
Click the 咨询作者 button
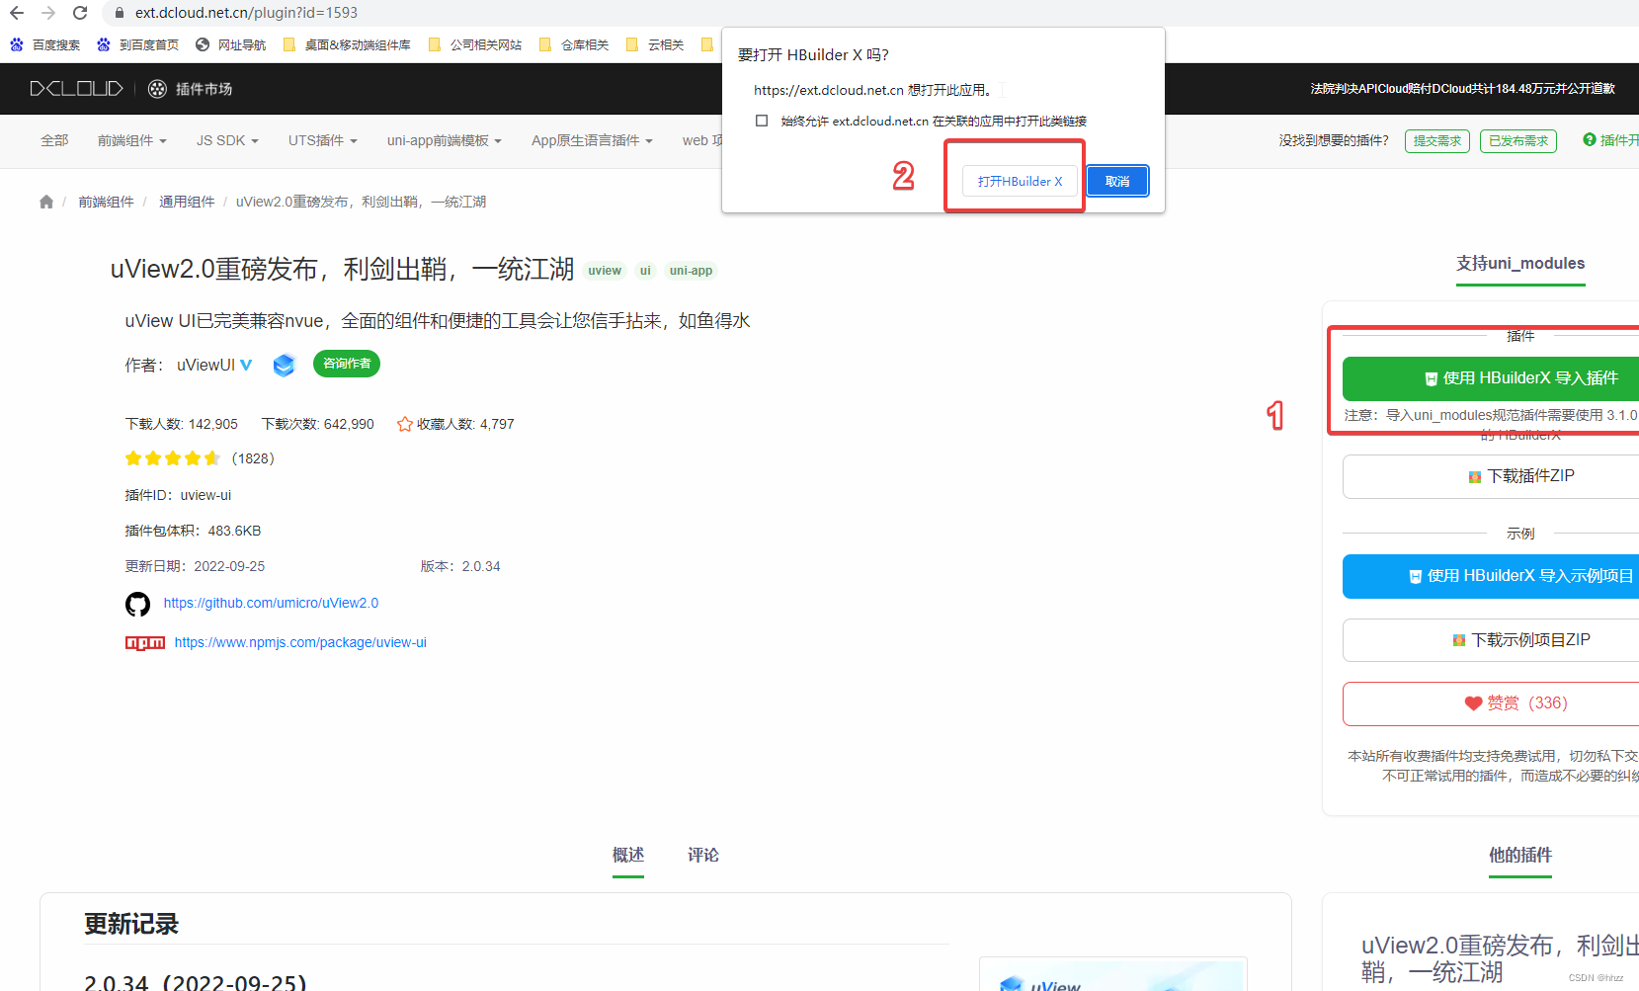point(347,364)
